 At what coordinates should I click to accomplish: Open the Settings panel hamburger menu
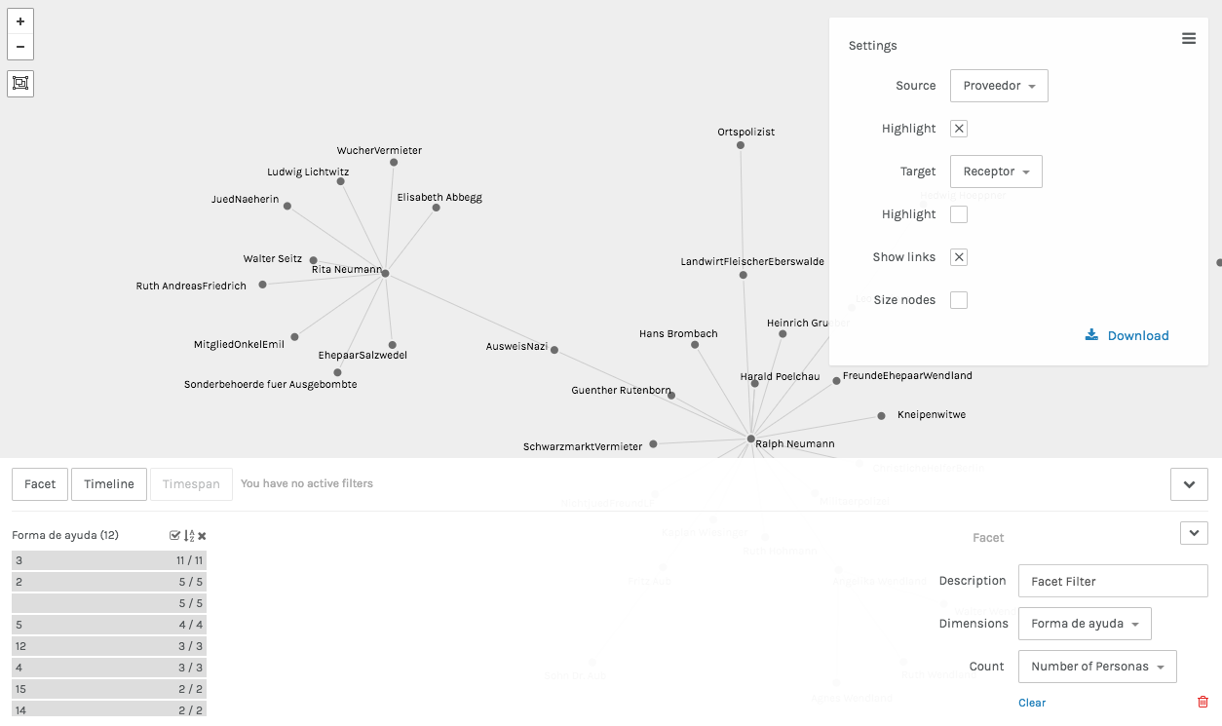(1189, 38)
